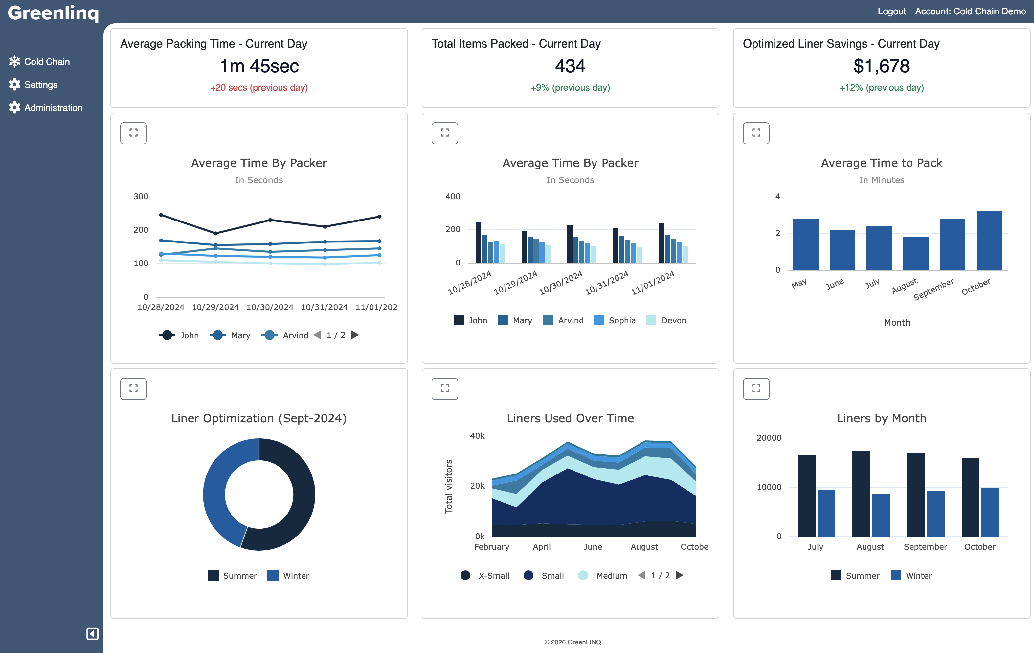The height and width of the screenshot is (653, 1034).
Task: Click the Greenlinq logo
Action: (x=53, y=13)
